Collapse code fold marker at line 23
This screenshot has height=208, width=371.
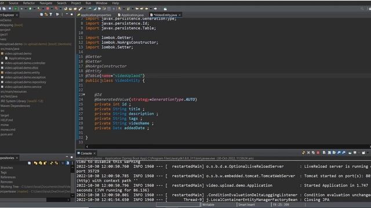(84, 94)
